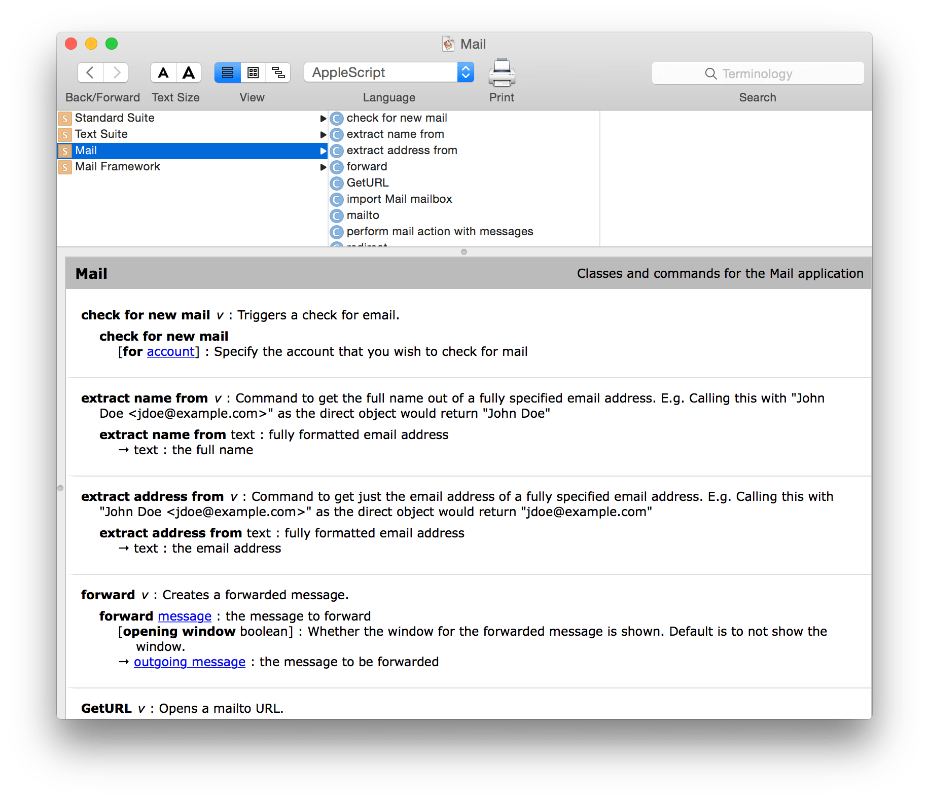The width and height of the screenshot is (929, 800).
Task: Select the 'extract name from' command
Action: (464, 134)
